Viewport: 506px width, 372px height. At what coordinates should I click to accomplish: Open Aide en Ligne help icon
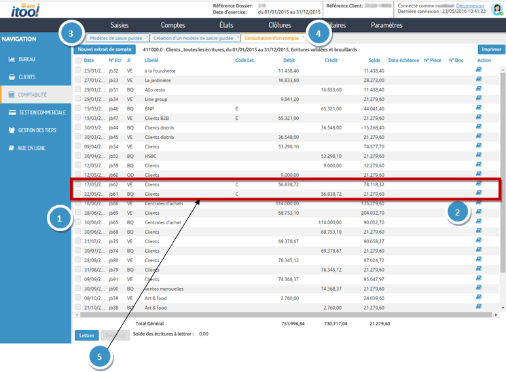pos(12,147)
